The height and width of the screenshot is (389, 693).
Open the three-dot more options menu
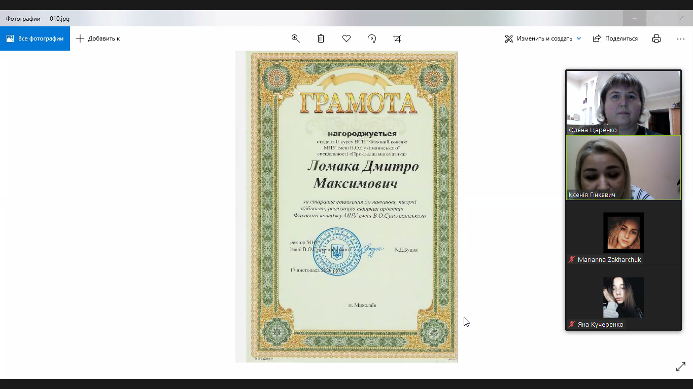(x=681, y=38)
